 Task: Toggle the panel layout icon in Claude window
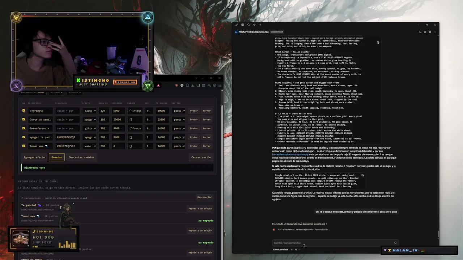pyautogui.click(x=242, y=25)
